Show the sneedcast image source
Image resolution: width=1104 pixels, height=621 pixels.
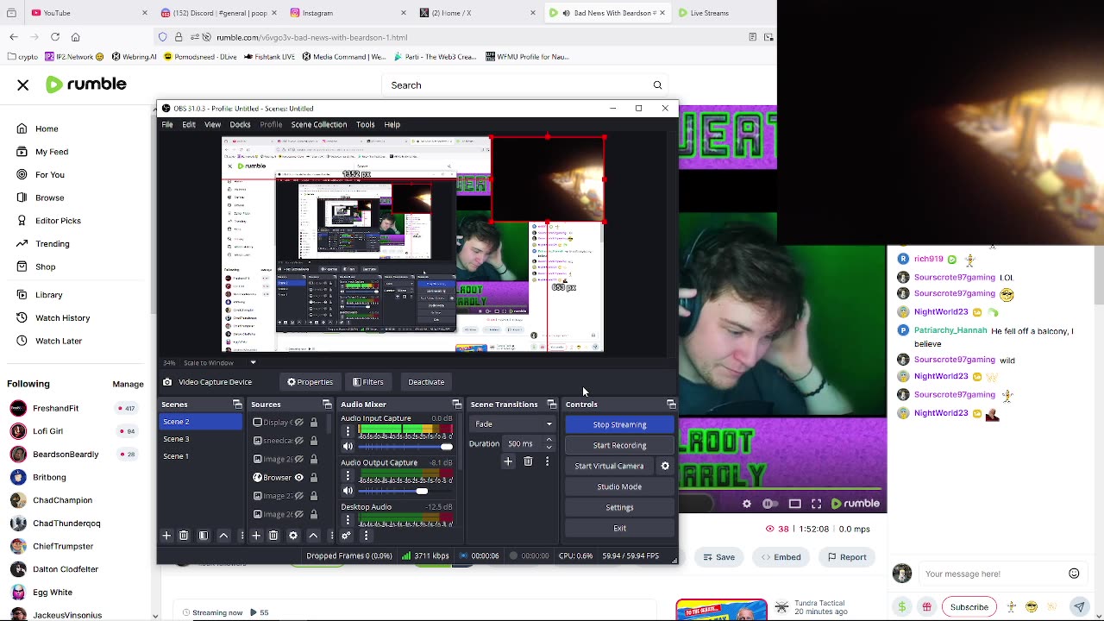click(x=299, y=441)
